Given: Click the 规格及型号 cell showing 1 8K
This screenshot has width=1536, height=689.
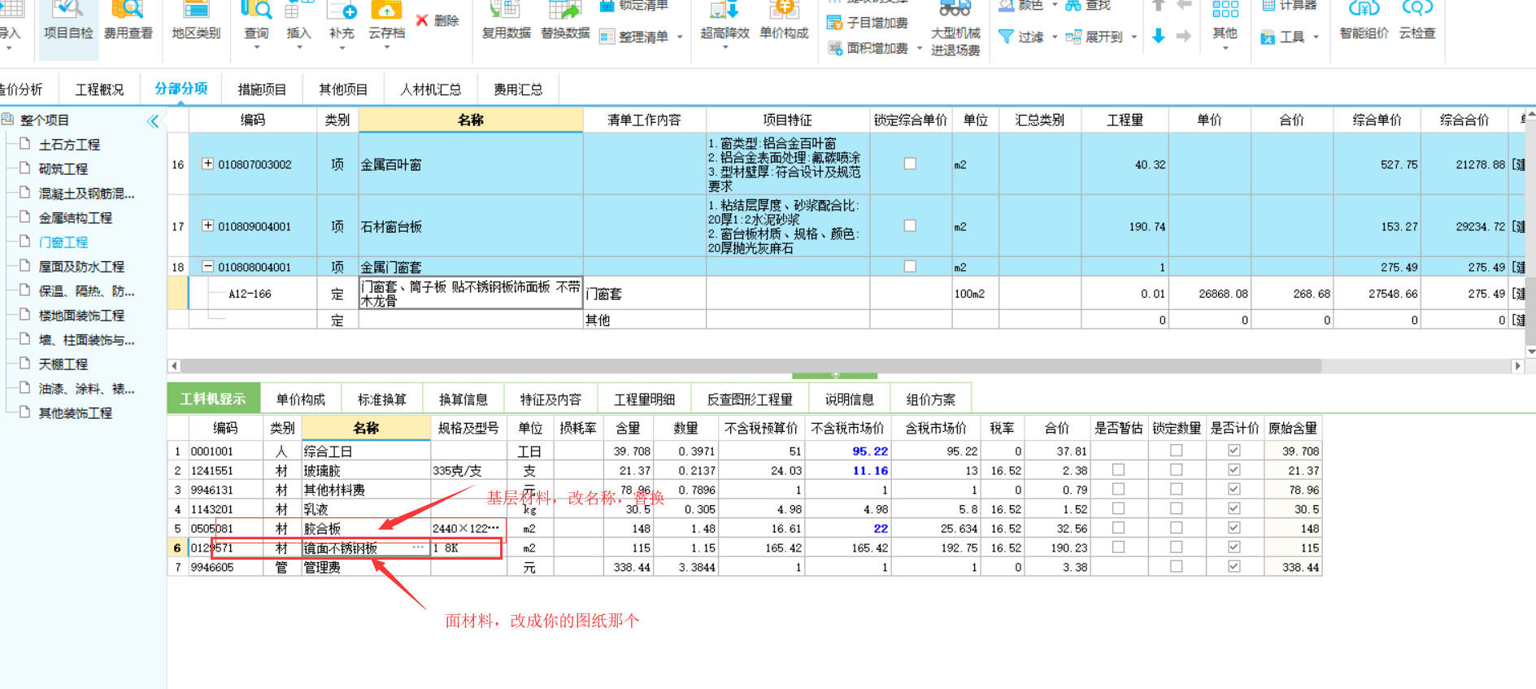Looking at the screenshot, I should coord(468,547).
